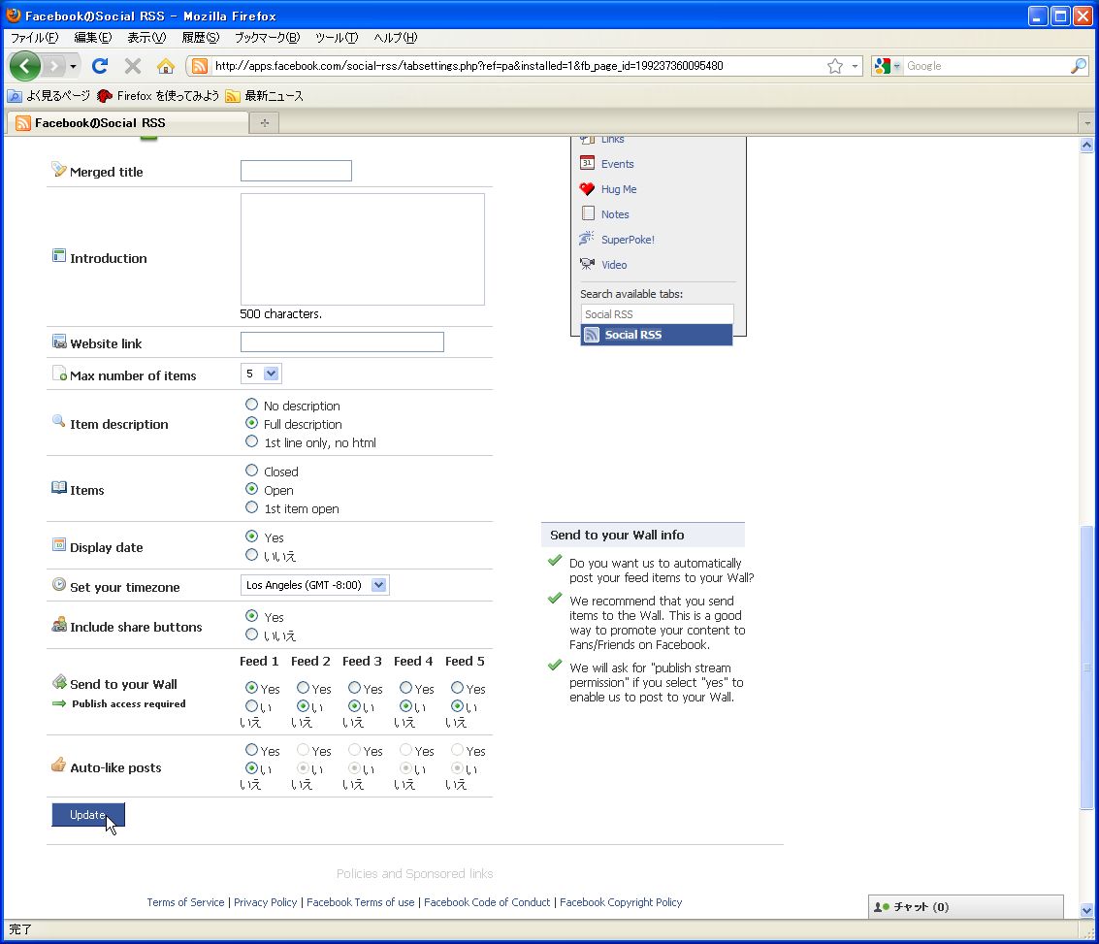This screenshot has height=944, width=1099.
Task: Open the search engine selector dropdown arrow
Action: click(x=896, y=67)
